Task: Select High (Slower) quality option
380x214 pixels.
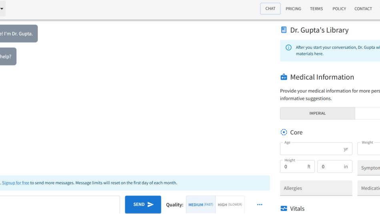Action: (230, 205)
